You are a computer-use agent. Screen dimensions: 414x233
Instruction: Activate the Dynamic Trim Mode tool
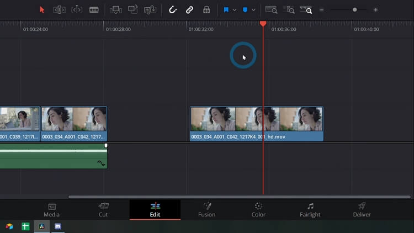(x=77, y=10)
